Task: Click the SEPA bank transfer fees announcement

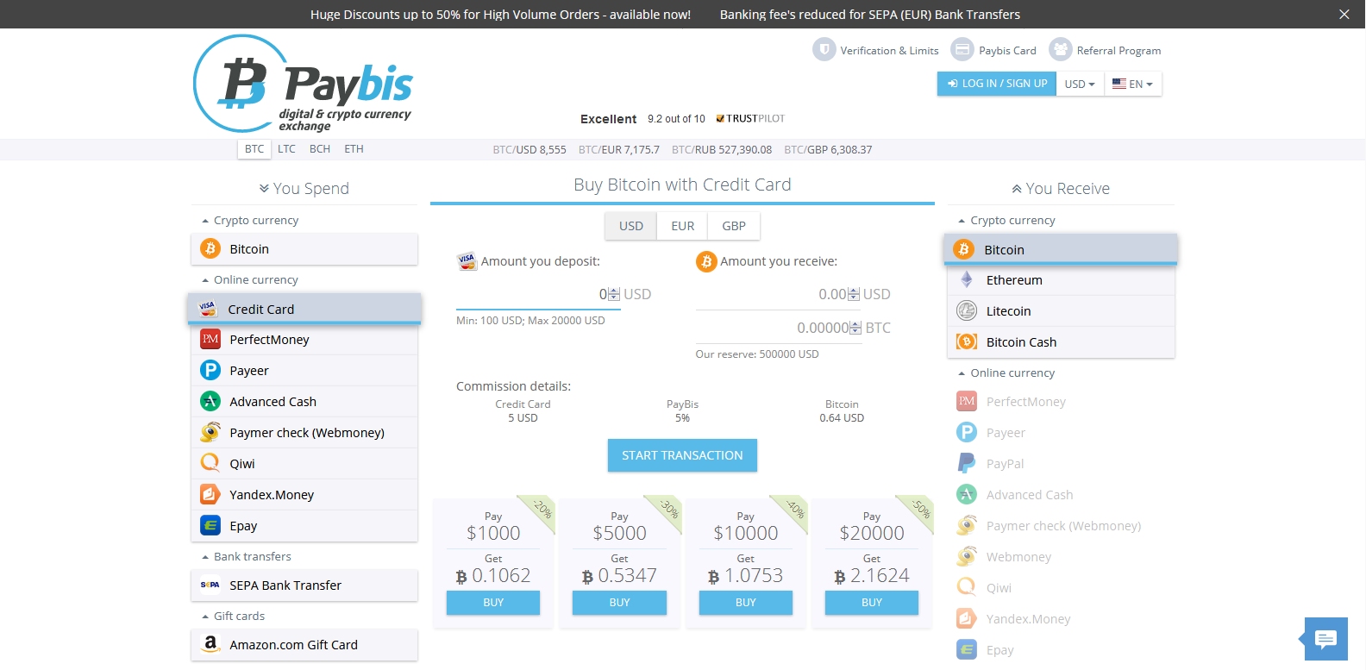Action: tap(870, 15)
